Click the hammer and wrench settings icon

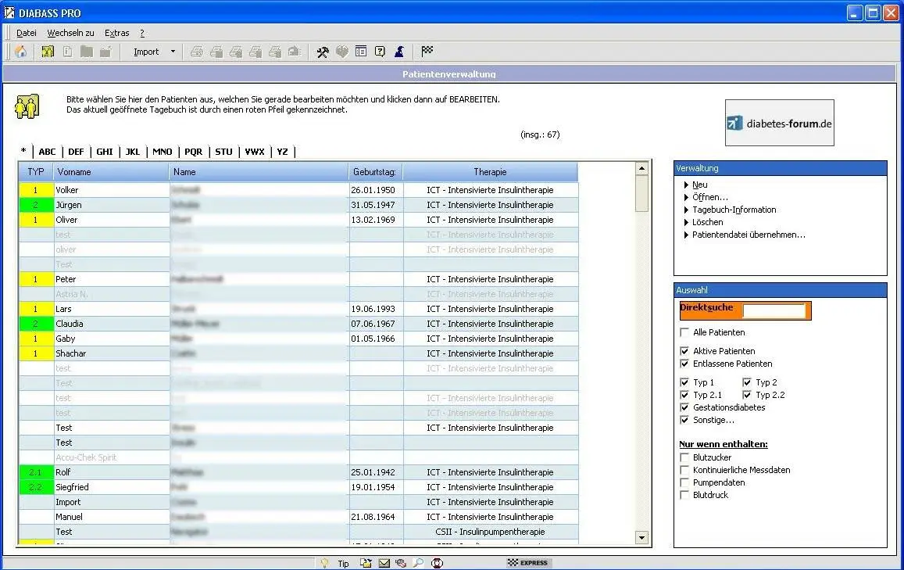click(x=323, y=52)
